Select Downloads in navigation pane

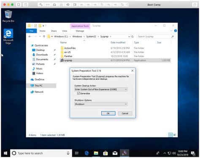(42, 54)
